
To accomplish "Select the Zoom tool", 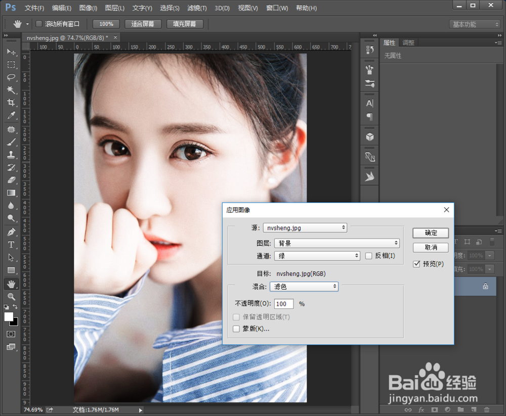I will [x=11, y=297].
